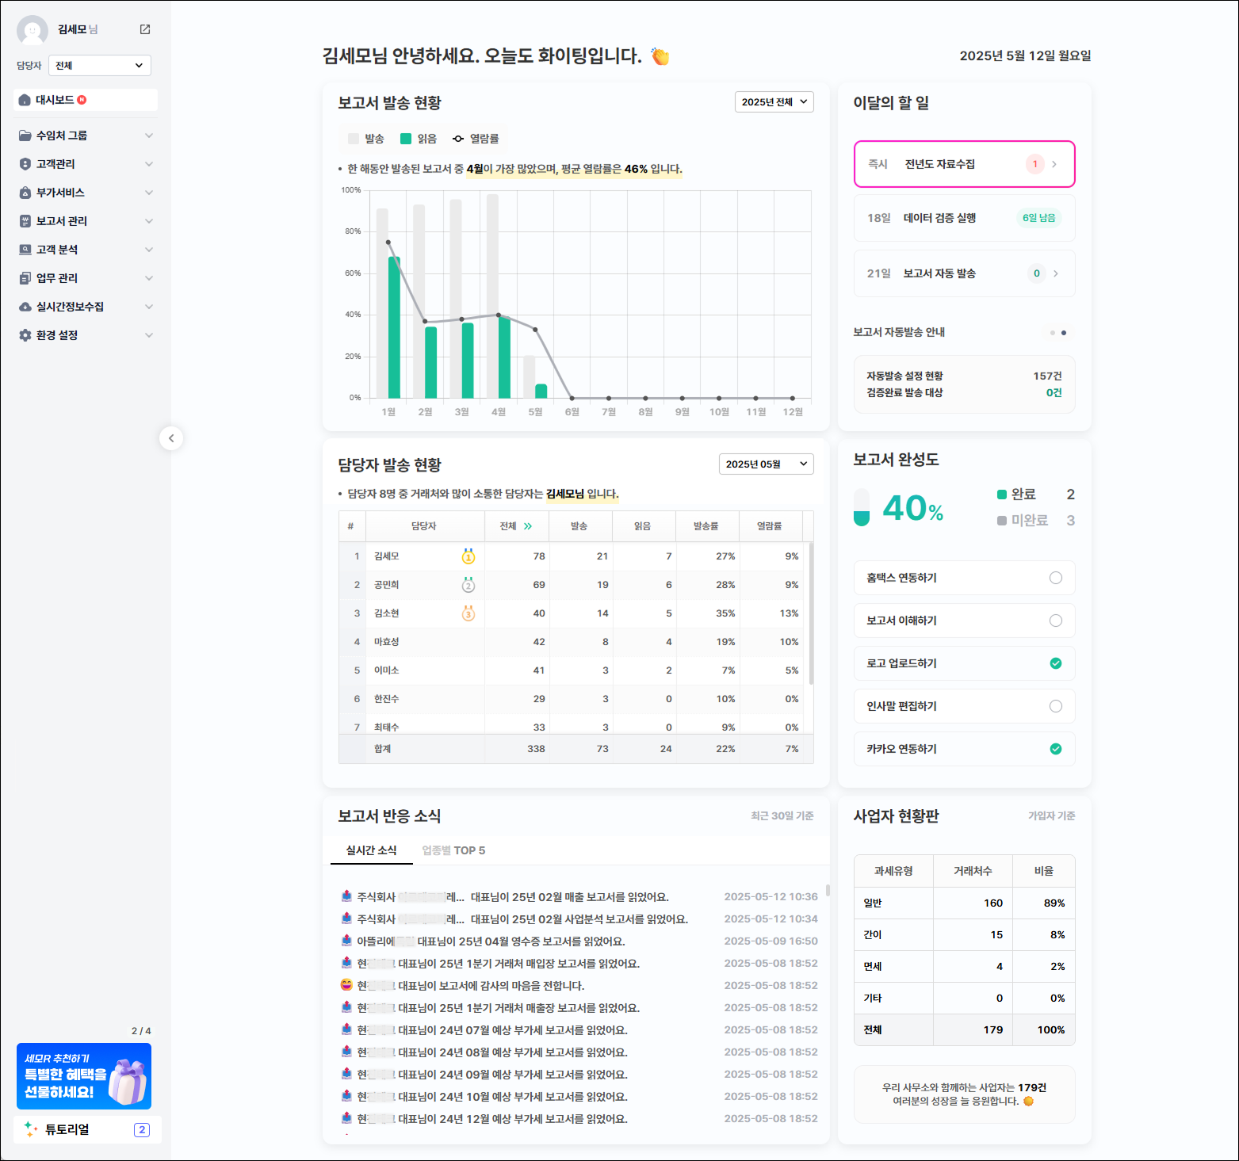
Task: Toggle the 읽음 green legend swatch
Action: [x=406, y=139]
